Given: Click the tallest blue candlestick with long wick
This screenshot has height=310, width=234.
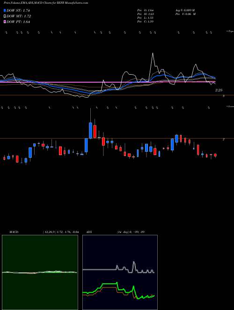Looking at the screenshot, I should click(90, 130).
